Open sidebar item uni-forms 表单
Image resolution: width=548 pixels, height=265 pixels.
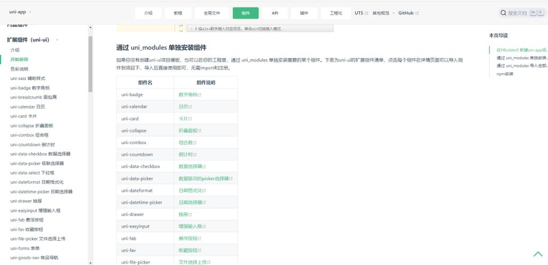pos(25,248)
